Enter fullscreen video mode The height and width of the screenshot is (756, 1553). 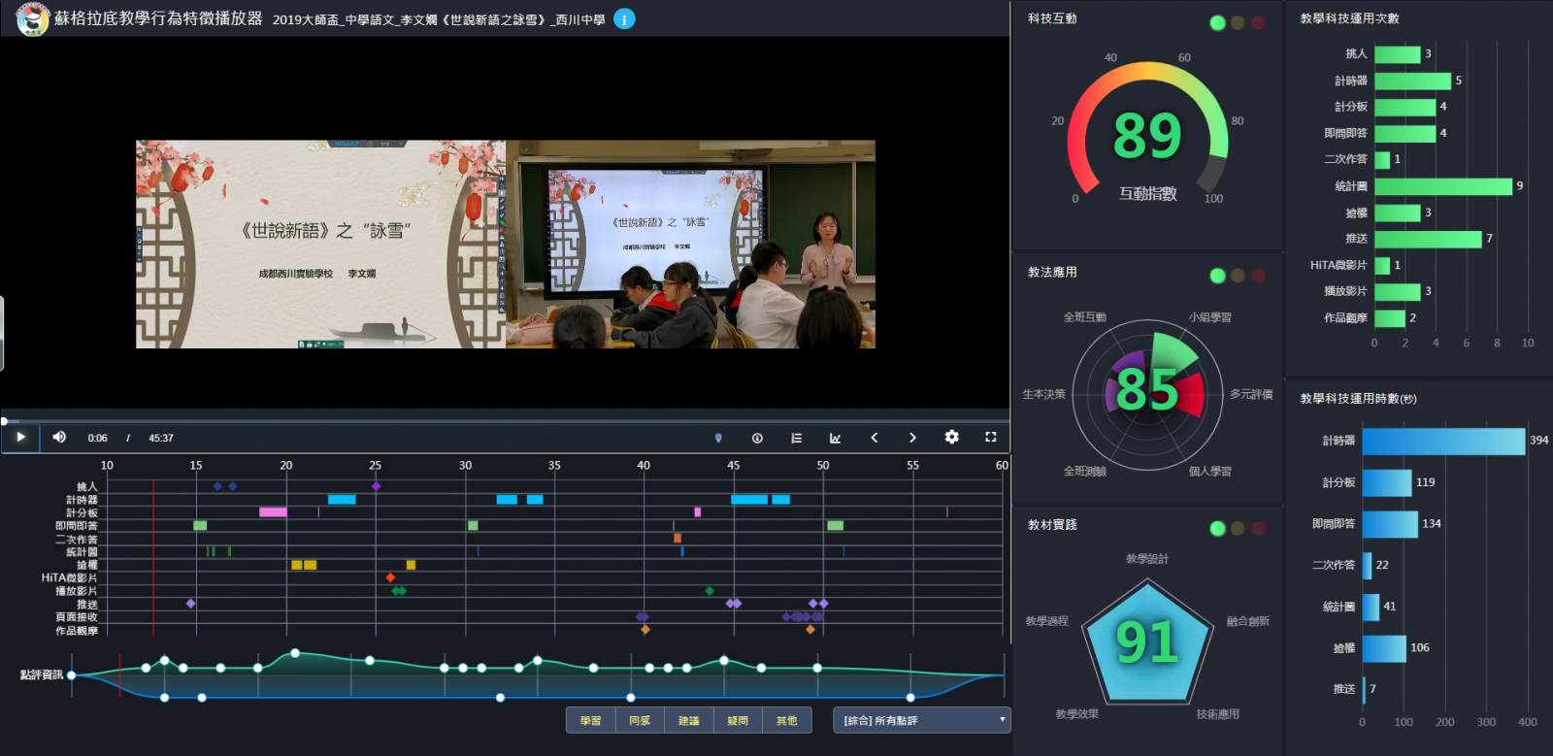(x=990, y=438)
